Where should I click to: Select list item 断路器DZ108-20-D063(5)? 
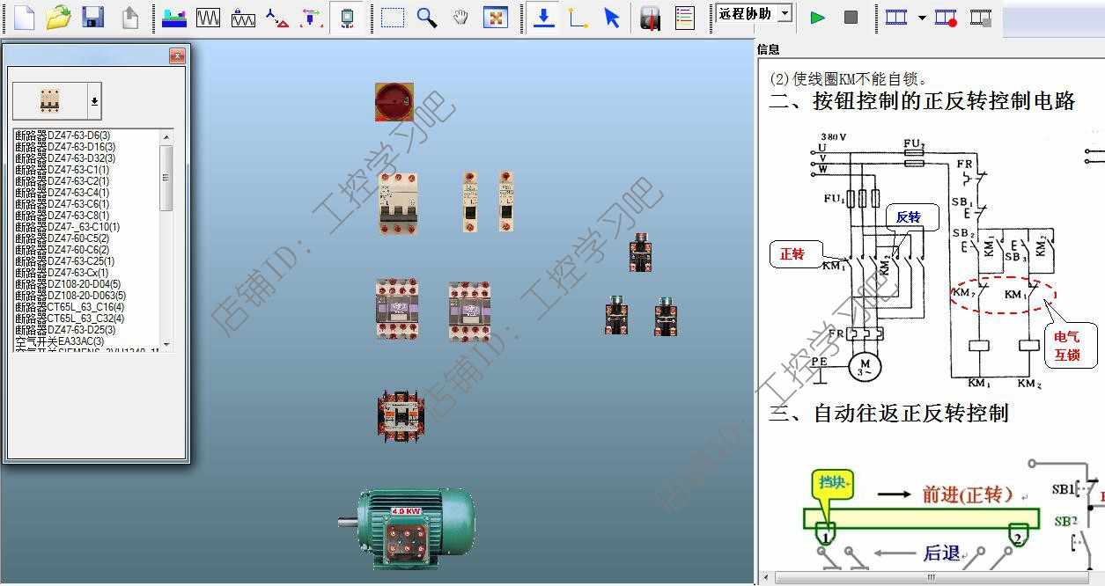pos(70,295)
